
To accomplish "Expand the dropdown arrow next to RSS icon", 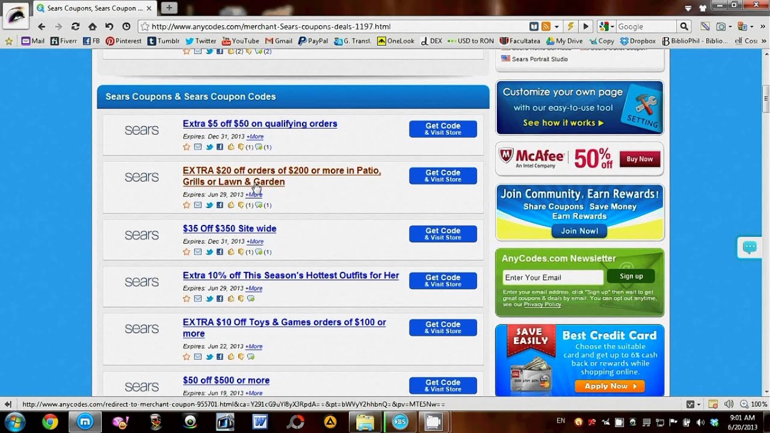I will 556,26.
